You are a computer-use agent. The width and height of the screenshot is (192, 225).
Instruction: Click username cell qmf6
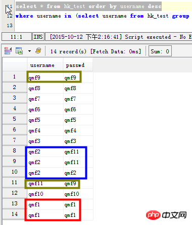45,109
